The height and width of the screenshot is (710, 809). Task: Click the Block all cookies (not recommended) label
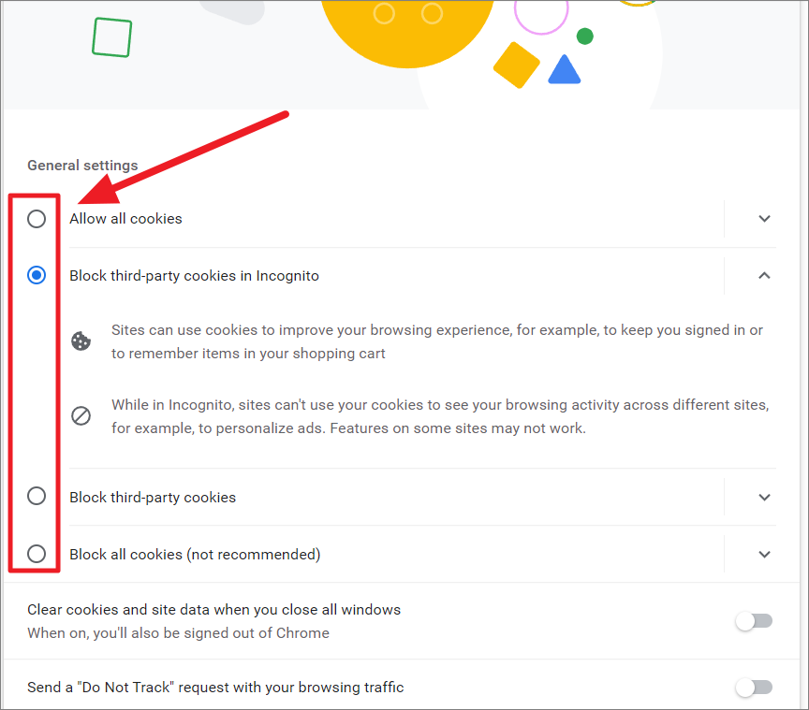point(195,555)
